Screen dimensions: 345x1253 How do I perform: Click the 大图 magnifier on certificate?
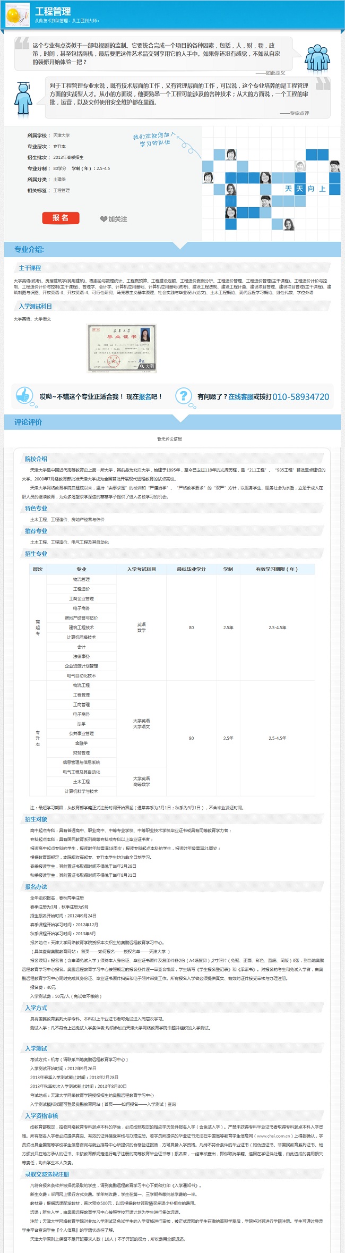point(146,366)
